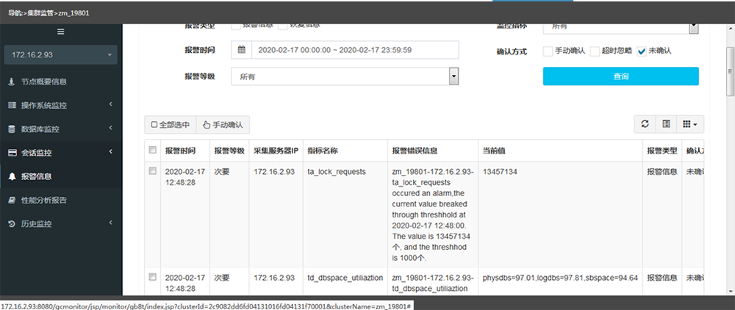The height and width of the screenshot is (310, 735).
Task: Click the 报警等级 column header
Action: (229, 151)
